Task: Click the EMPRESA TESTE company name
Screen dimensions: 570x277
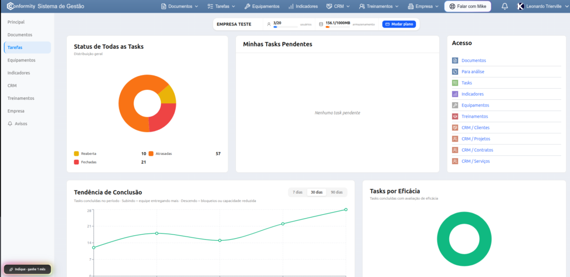Action: tap(234, 24)
